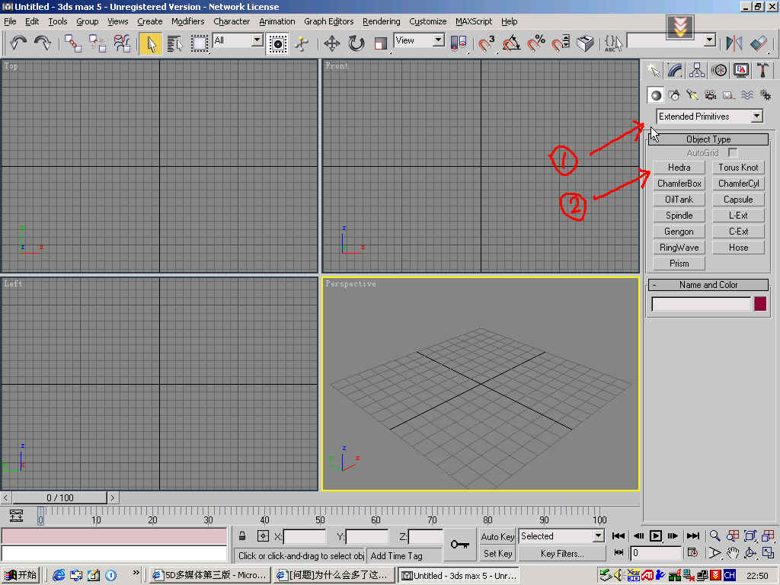The height and width of the screenshot is (585, 780).
Task: Toggle the Angle Snap button
Action: [x=511, y=43]
